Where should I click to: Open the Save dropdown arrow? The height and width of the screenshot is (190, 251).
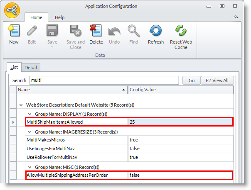(x=52, y=46)
